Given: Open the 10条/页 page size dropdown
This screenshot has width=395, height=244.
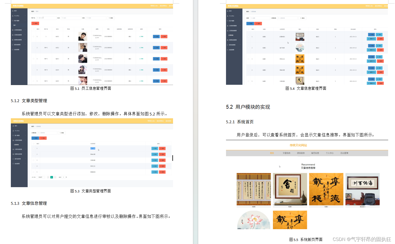Looking at the screenshot, I should [41, 177].
